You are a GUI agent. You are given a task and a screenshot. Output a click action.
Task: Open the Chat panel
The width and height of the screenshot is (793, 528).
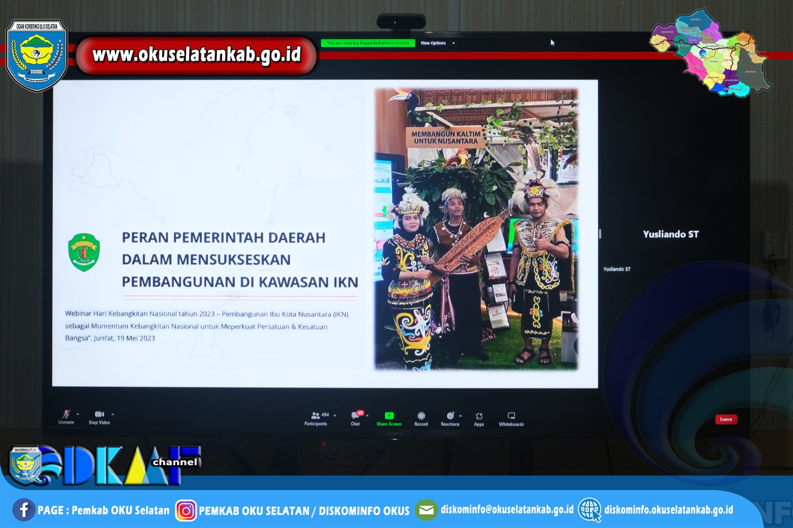click(x=355, y=416)
